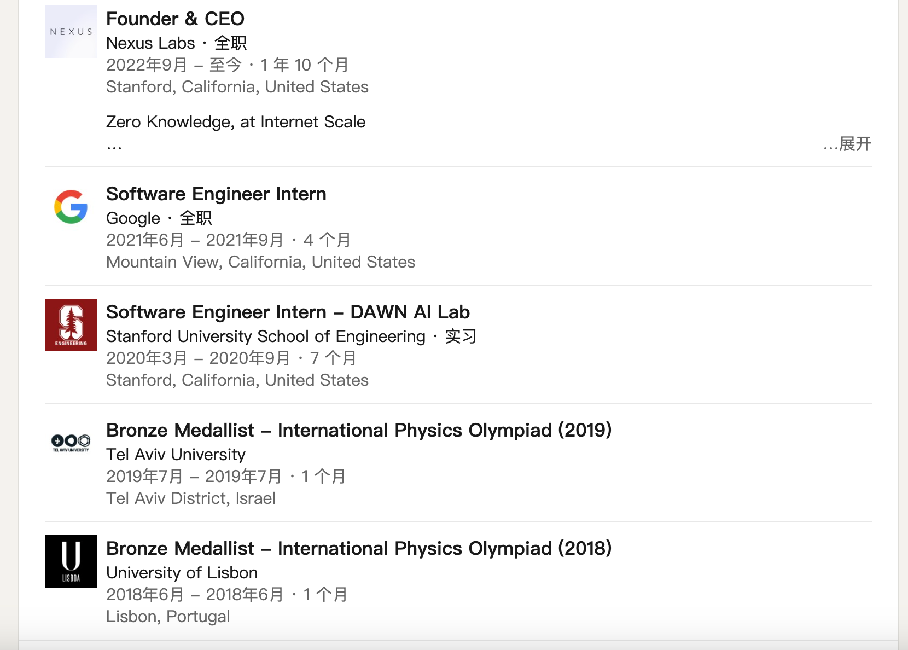Click the Tel Aviv University organization name
The image size is (908, 650).
point(176,454)
